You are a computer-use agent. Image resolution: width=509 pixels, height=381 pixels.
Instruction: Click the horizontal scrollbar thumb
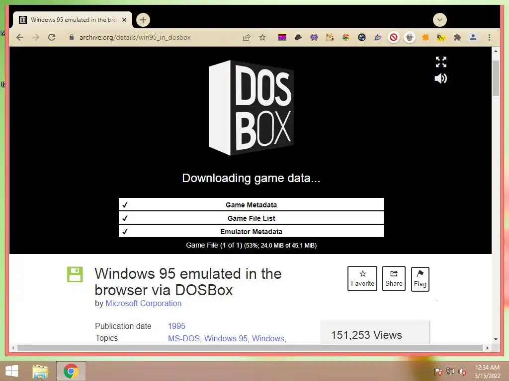point(251,348)
